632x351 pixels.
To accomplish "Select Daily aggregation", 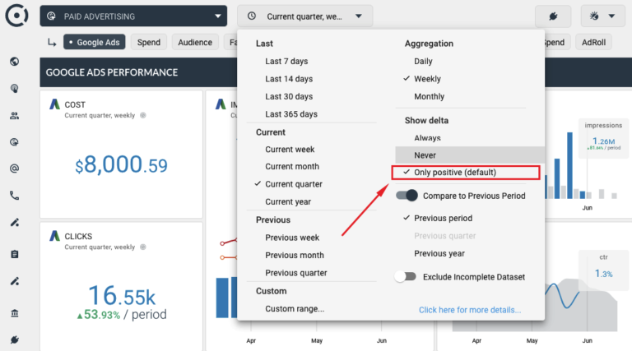I will click(x=423, y=61).
